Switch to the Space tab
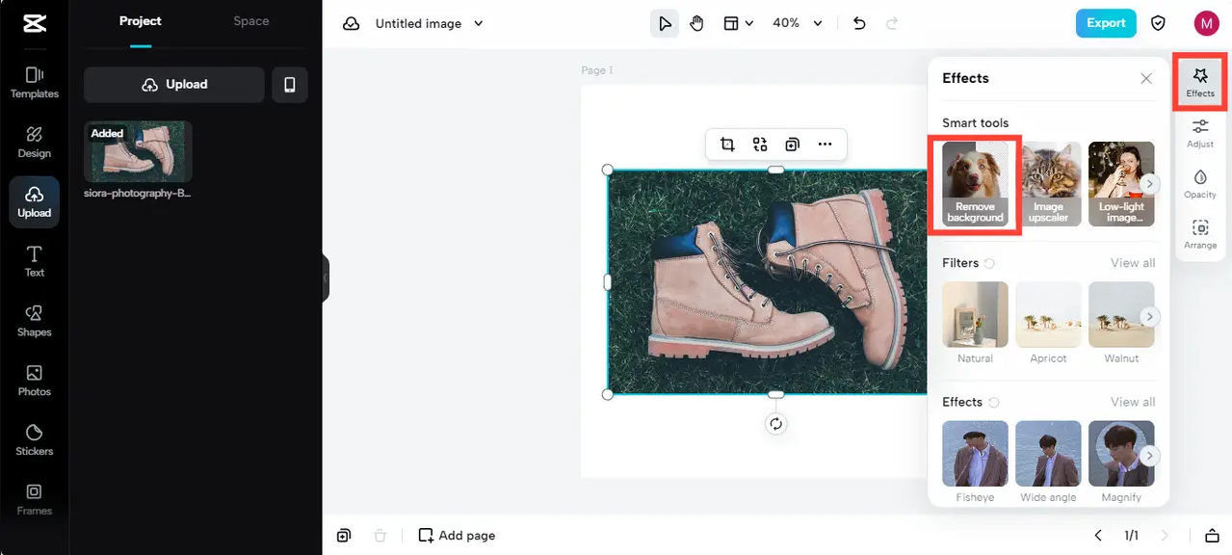1232x555 pixels. click(251, 21)
